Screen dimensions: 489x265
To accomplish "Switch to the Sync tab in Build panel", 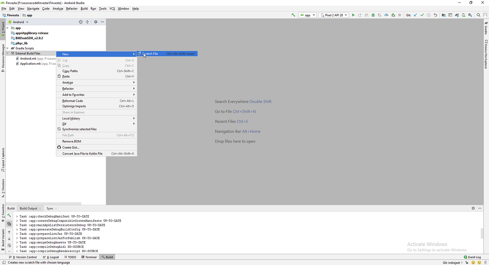I will tap(50, 208).
